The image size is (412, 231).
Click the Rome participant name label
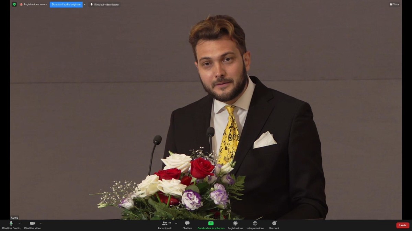[14, 218]
